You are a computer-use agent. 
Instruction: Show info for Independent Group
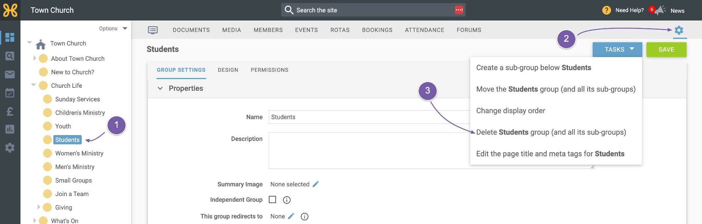click(x=287, y=200)
